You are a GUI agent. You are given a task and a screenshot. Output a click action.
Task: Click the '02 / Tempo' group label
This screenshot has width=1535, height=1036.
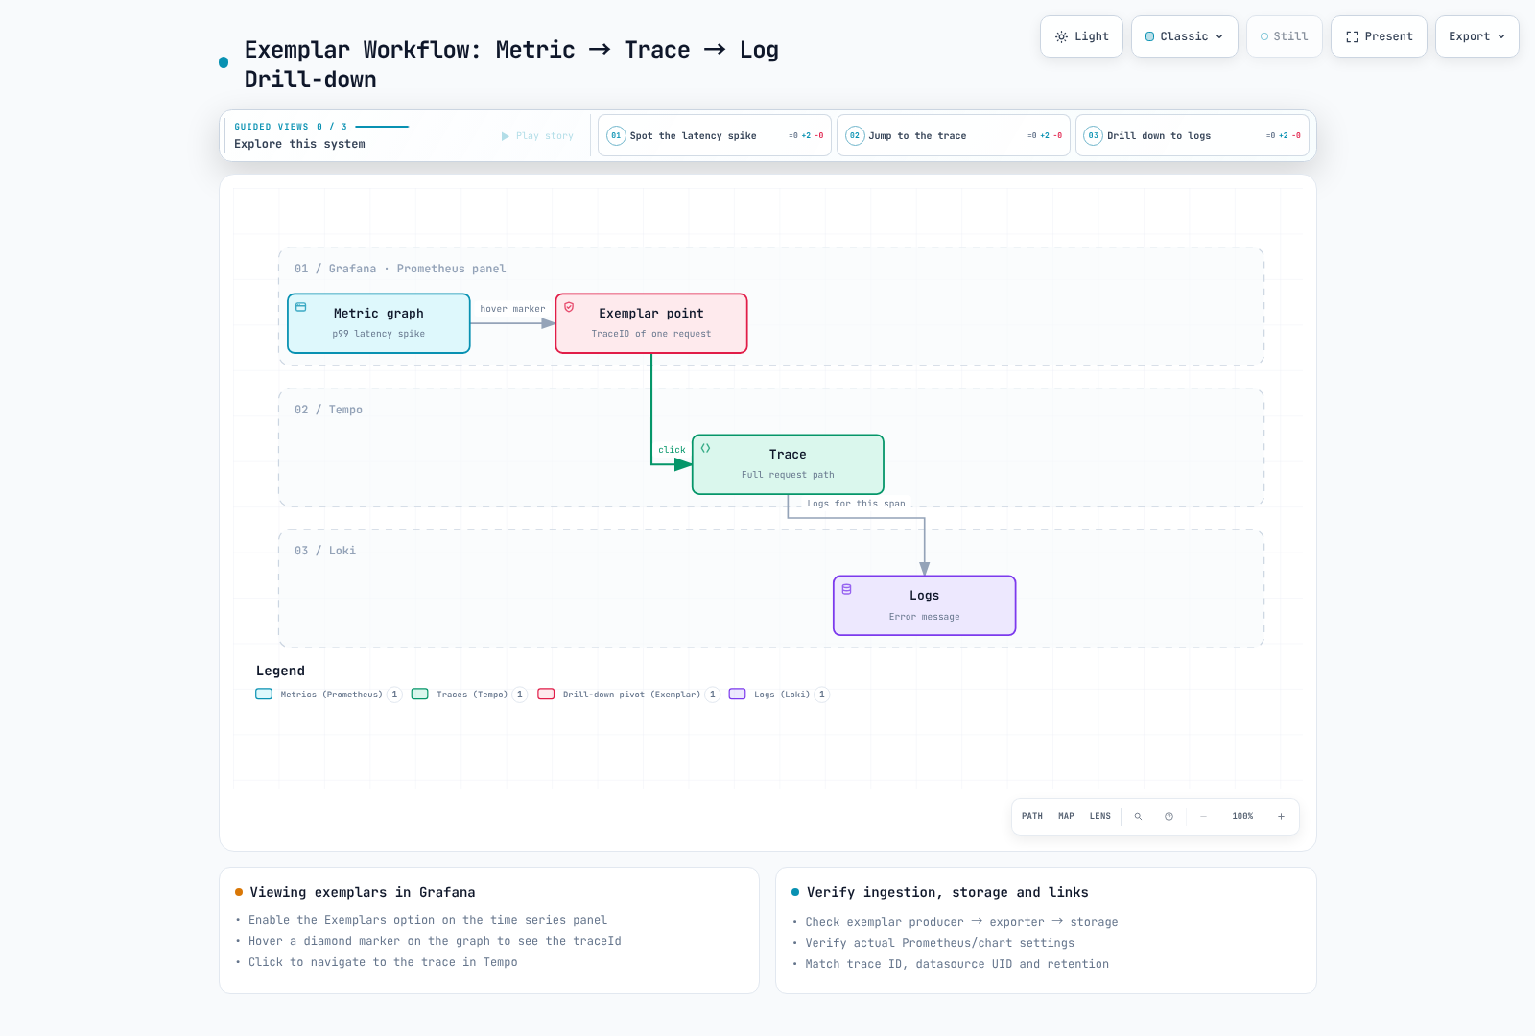(328, 410)
